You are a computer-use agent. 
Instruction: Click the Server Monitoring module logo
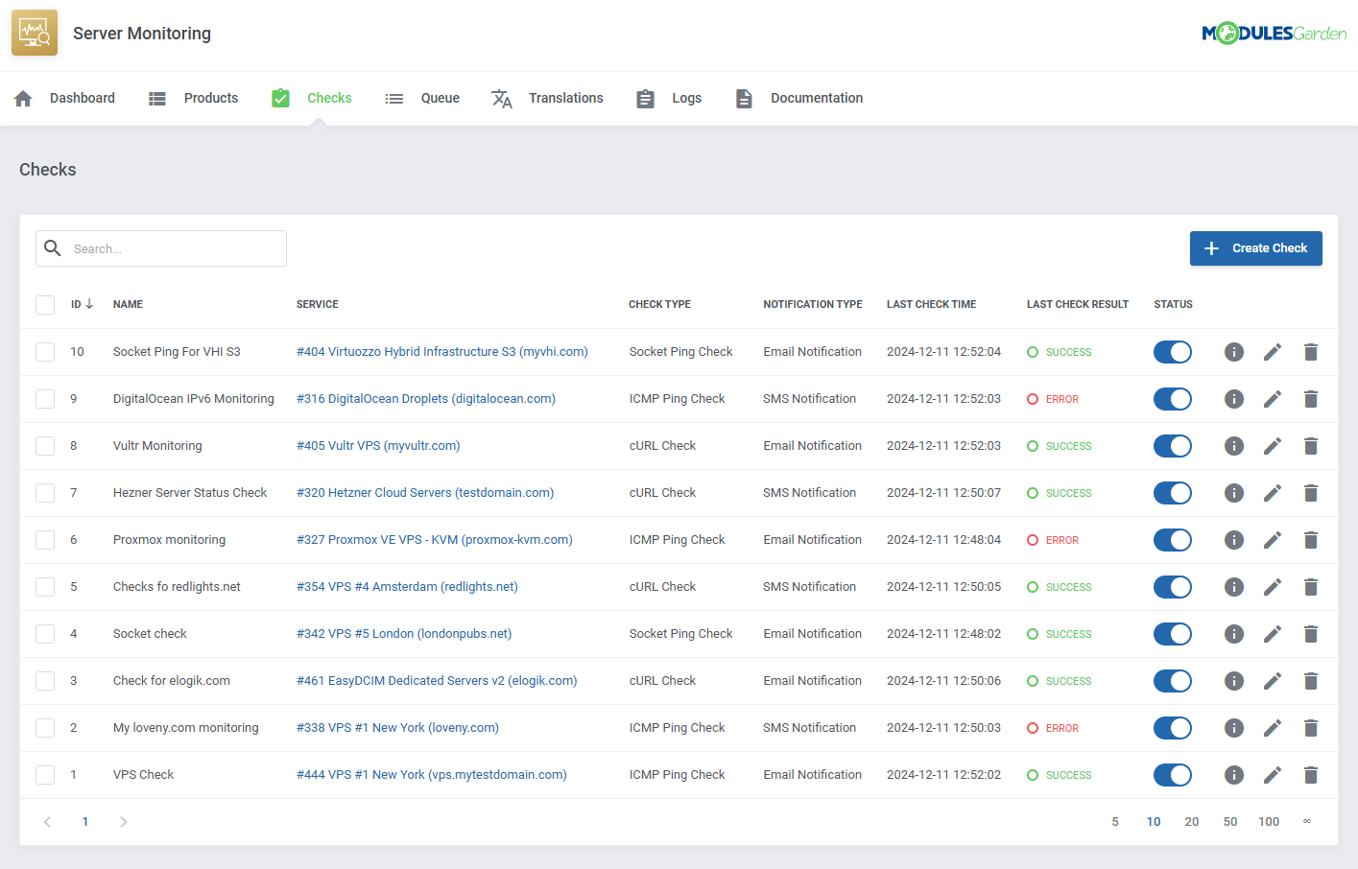[35, 32]
